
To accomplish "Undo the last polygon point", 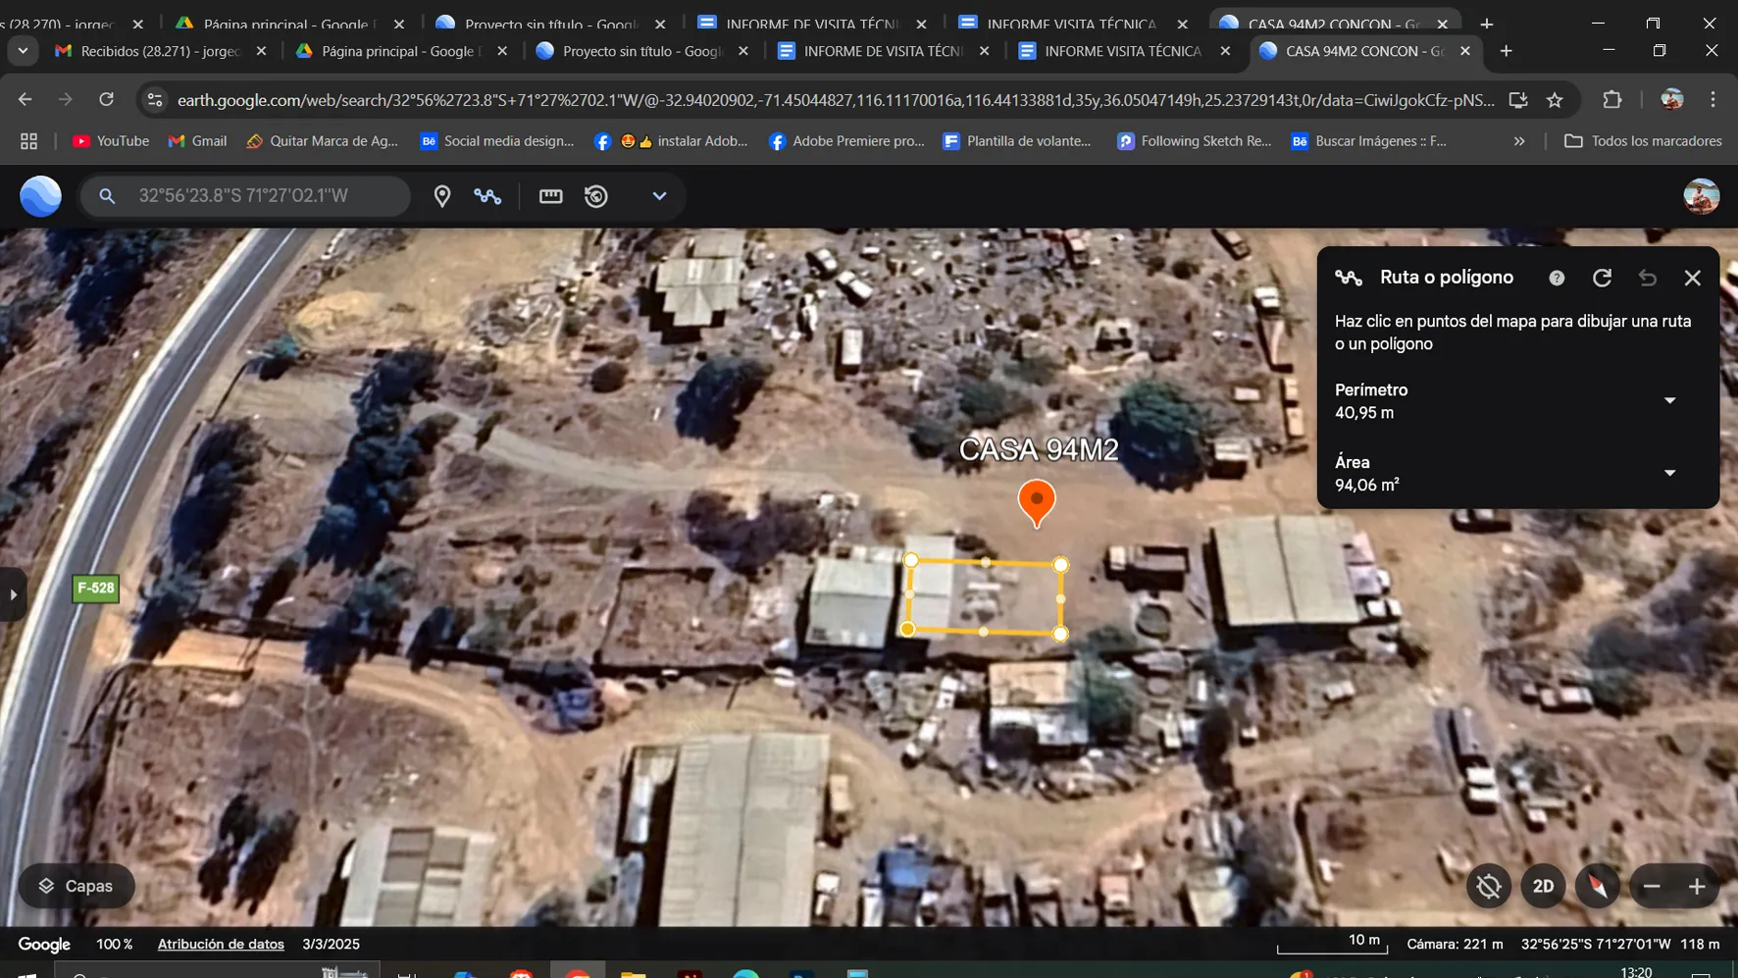I will 1648,279.
